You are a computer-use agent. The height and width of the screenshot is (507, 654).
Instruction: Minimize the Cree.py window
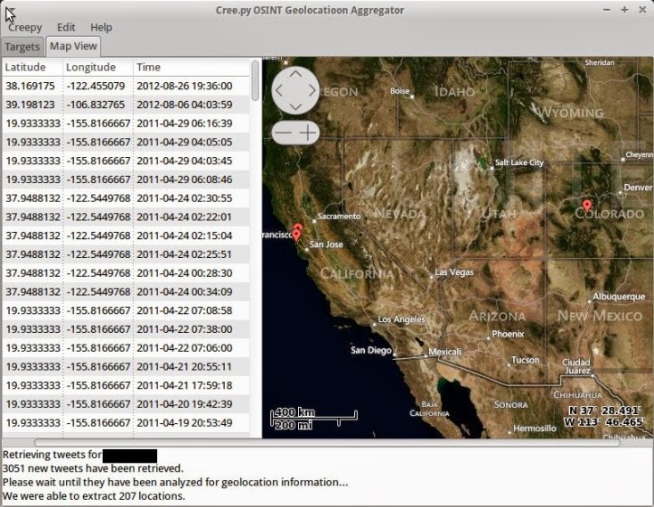point(606,10)
